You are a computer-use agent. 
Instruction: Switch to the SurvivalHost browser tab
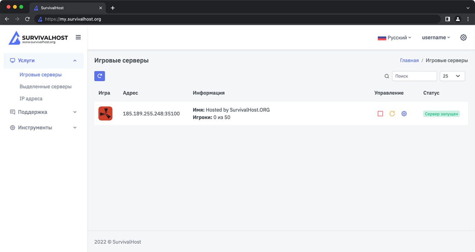[x=67, y=8]
